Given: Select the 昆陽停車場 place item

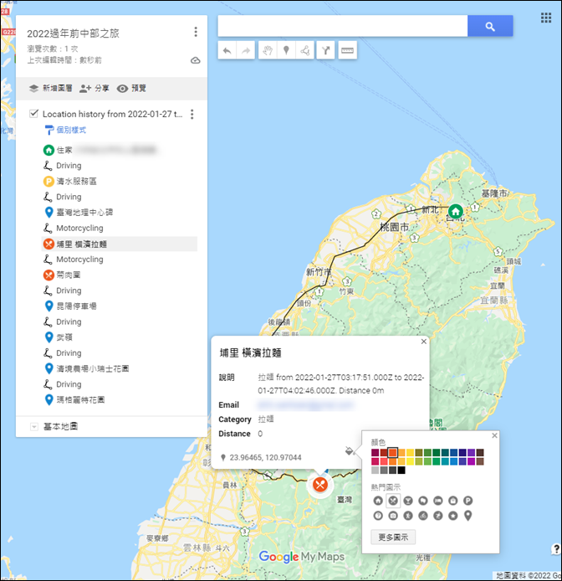Looking at the screenshot, I should 120,306.
